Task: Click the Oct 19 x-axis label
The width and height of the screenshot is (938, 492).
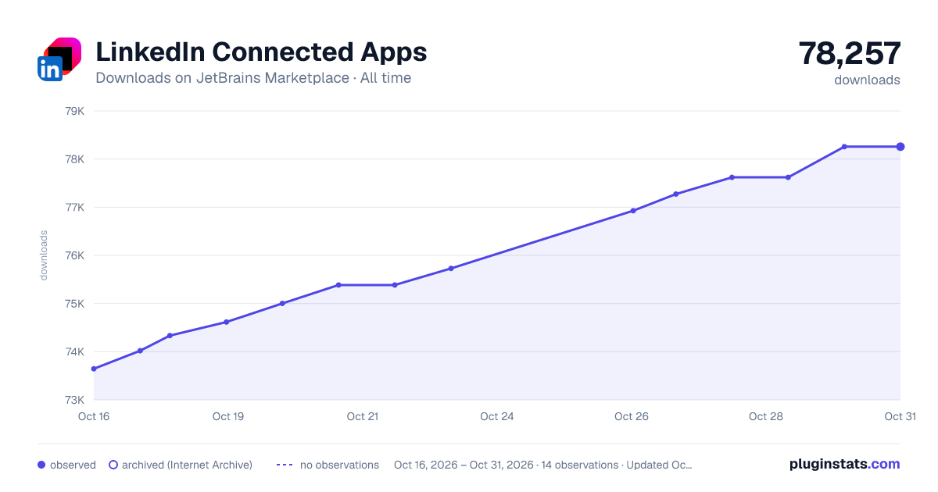Action: (228, 416)
